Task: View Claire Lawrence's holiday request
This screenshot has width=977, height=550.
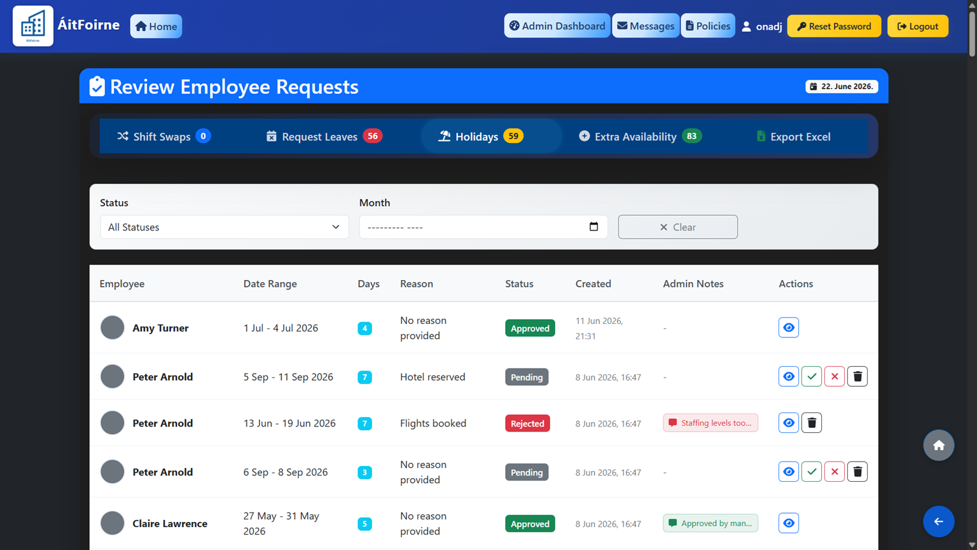Action: click(788, 523)
